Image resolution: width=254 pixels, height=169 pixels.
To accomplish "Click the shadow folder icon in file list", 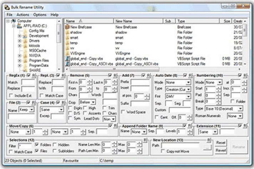I will coord(67,32).
